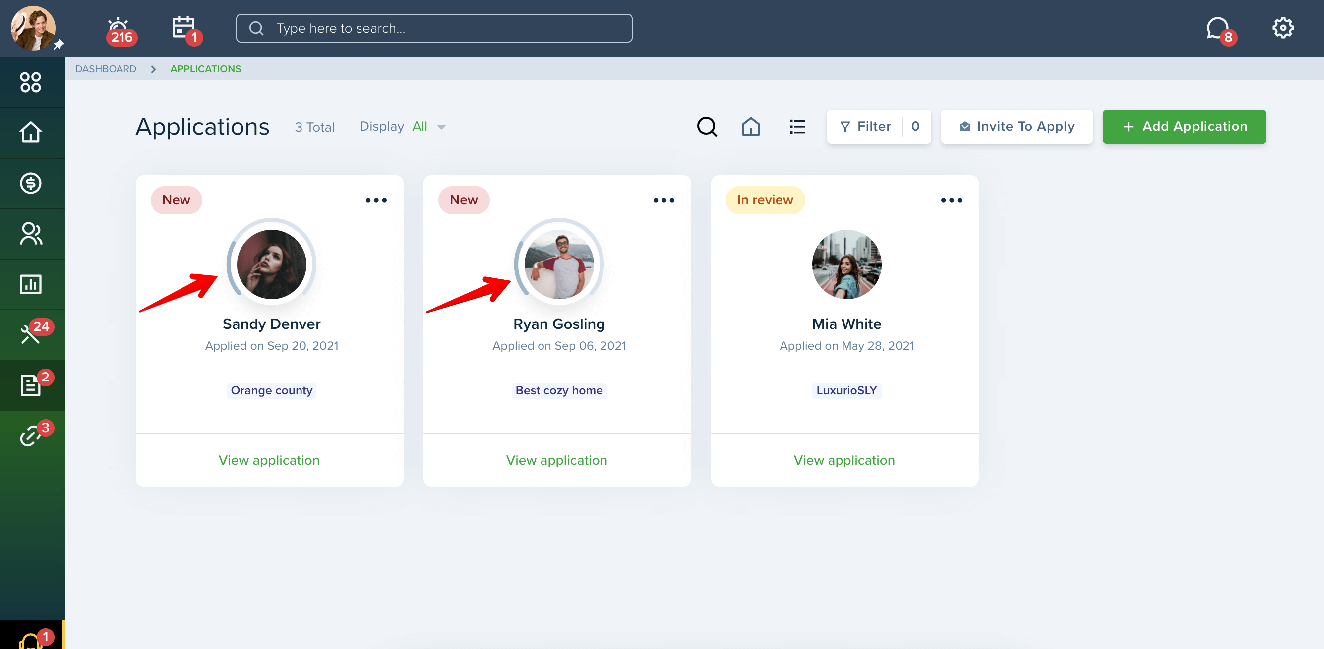Click the New status badge on Ryan Gosling
Image resolution: width=1324 pixels, height=649 pixels.
(x=464, y=200)
